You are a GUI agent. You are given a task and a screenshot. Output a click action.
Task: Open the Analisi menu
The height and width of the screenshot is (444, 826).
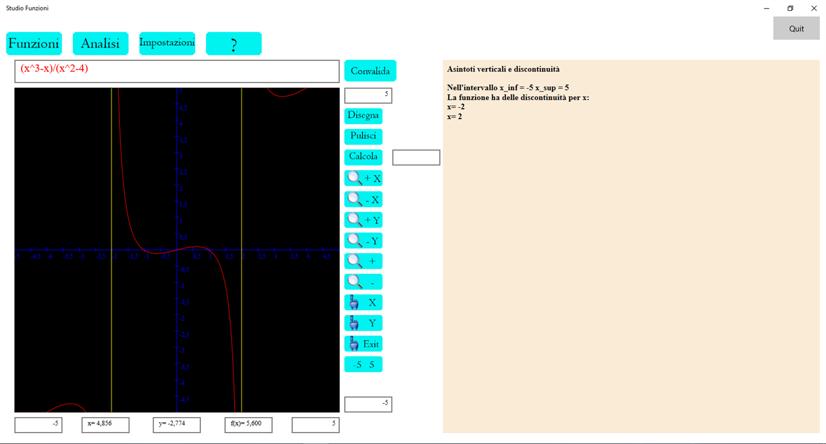point(100,44)
